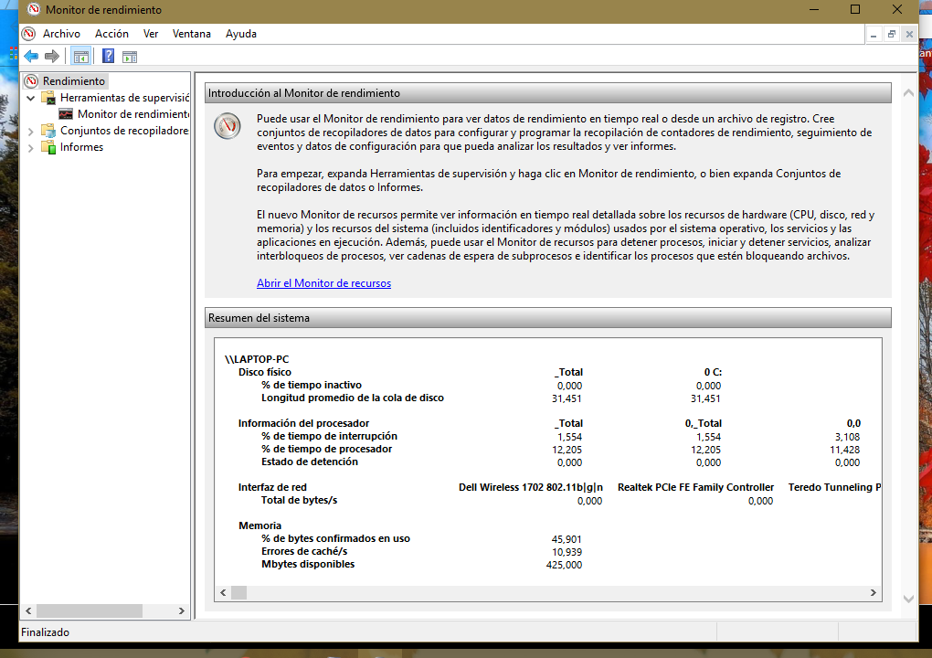Click the title bar application icon

(33, 9)
